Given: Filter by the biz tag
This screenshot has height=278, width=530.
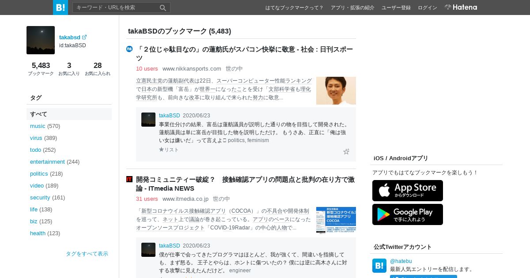Looking at the screenshot, I should pyautogui.click(x=34, y=221).
